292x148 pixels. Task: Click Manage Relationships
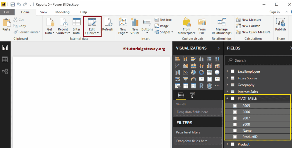(222, 26)
